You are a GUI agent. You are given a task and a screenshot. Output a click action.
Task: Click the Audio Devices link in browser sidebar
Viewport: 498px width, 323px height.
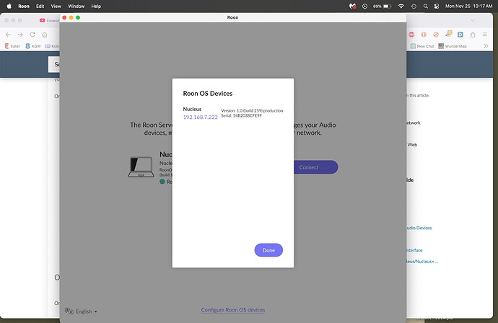click(419, 228)
